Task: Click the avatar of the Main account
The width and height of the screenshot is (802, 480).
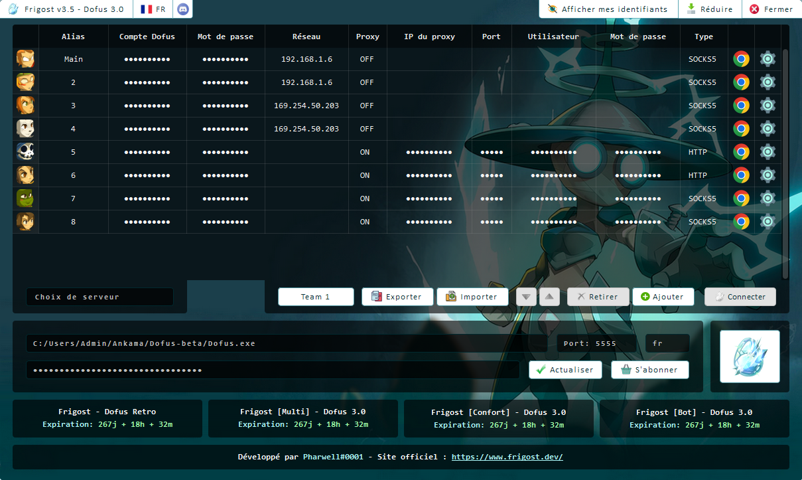Action: point(25,58)
